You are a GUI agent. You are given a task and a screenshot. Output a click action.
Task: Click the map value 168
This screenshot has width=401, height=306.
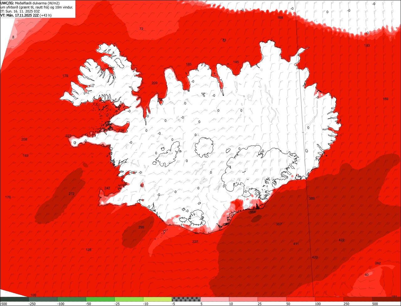tap(280, 18)
